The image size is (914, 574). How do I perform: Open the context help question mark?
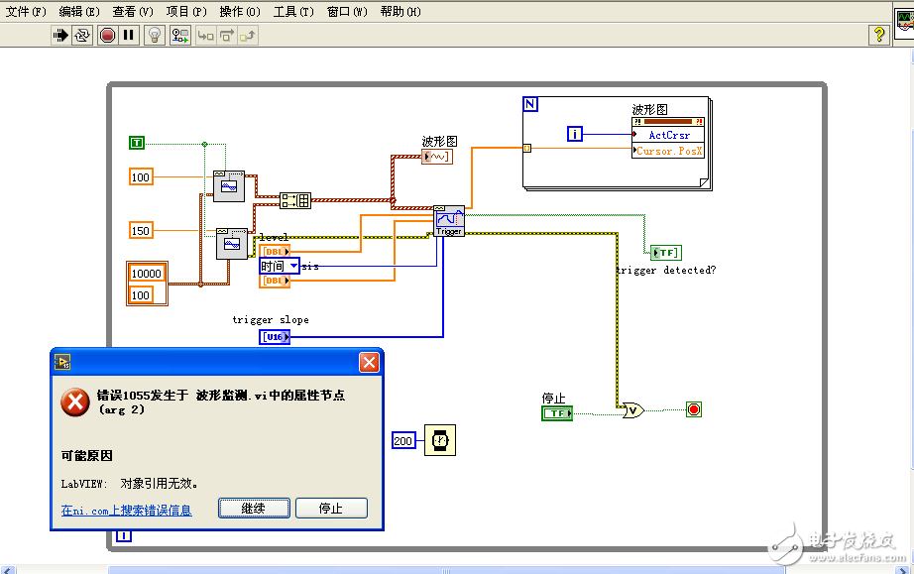(879, 35)
